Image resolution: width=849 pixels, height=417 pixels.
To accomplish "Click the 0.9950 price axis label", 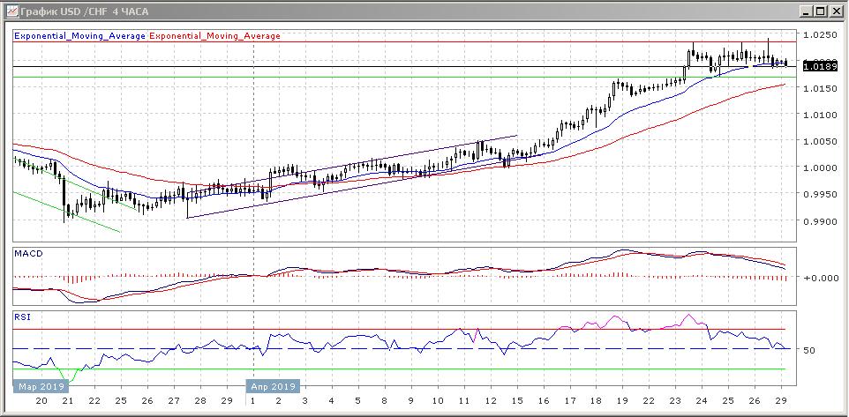I will coord(820,195).
